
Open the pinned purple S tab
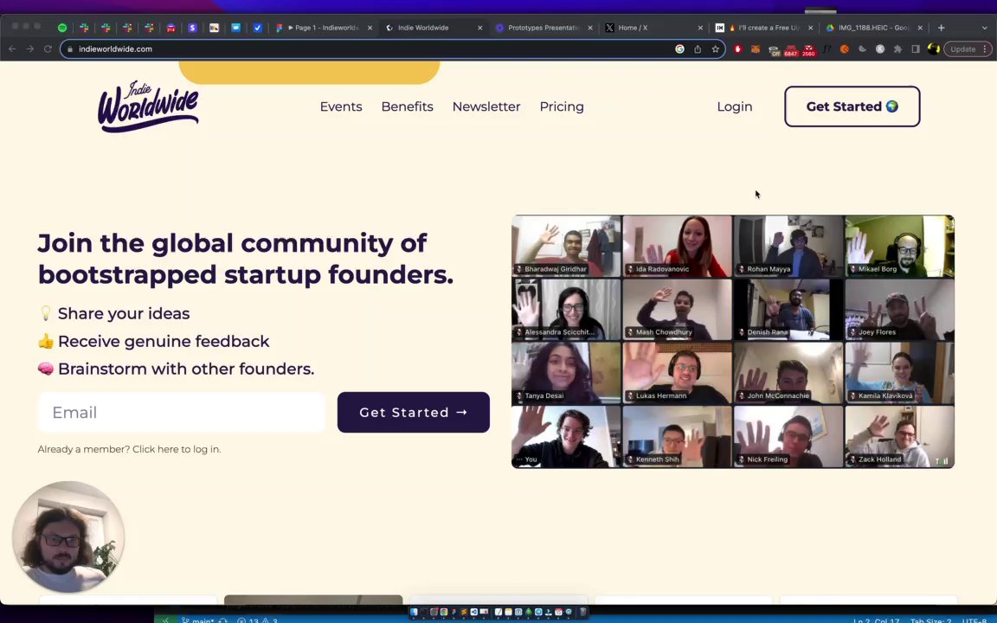tap(192, 28)
